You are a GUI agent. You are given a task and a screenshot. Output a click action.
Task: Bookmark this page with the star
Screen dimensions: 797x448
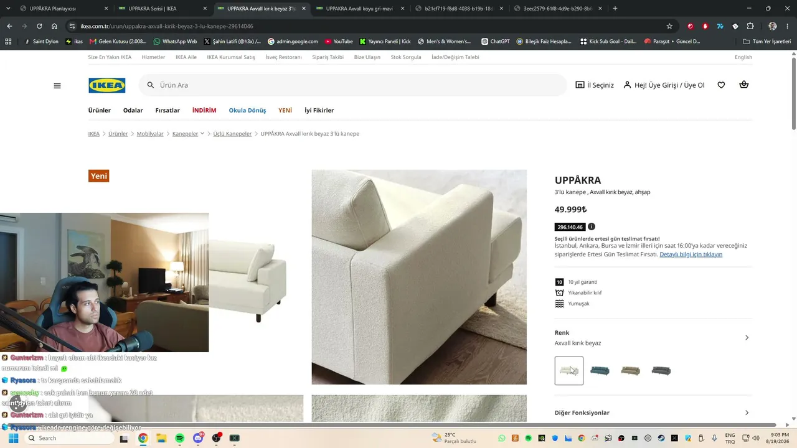coord(669,26)
